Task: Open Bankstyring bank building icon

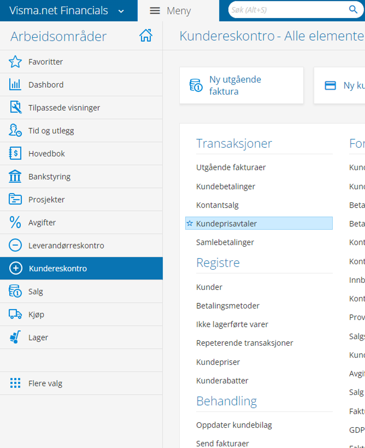Action: point(15,177)
